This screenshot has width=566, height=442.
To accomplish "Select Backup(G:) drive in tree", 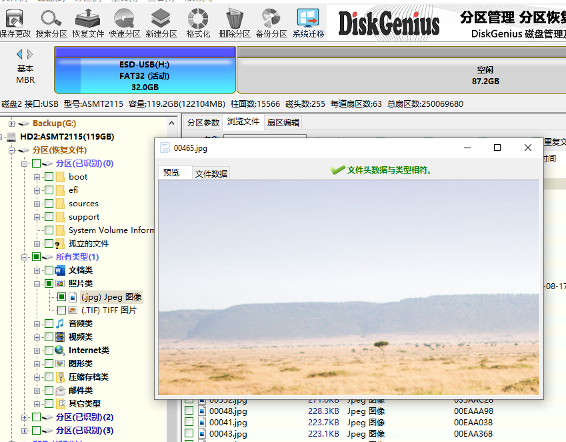I will [54, 124].
